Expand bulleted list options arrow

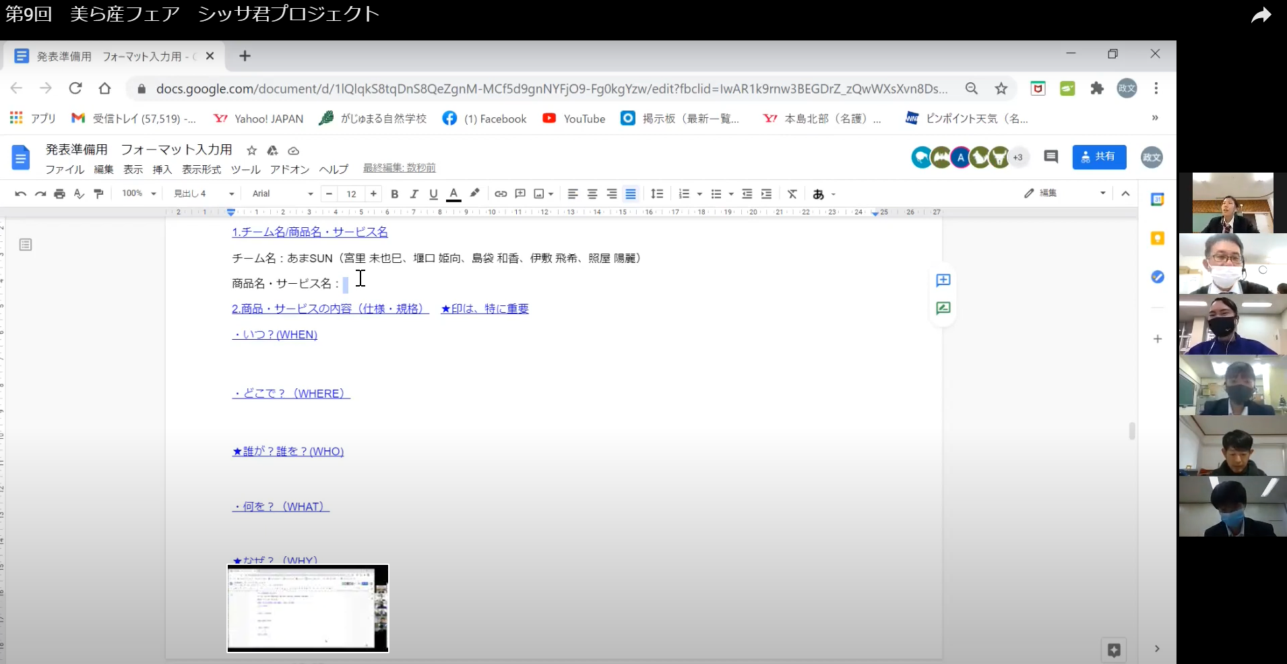click(x=731, y=194)
